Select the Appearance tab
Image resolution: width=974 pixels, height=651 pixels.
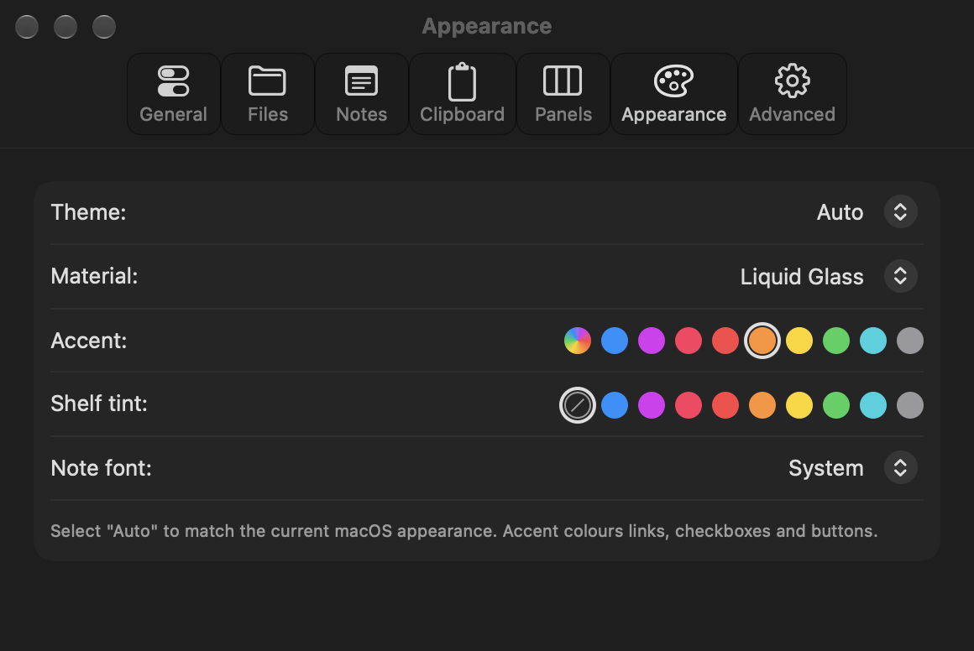pos(674,94)
